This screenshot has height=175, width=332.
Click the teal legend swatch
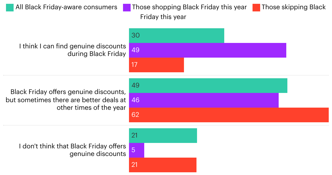point(10,7)
